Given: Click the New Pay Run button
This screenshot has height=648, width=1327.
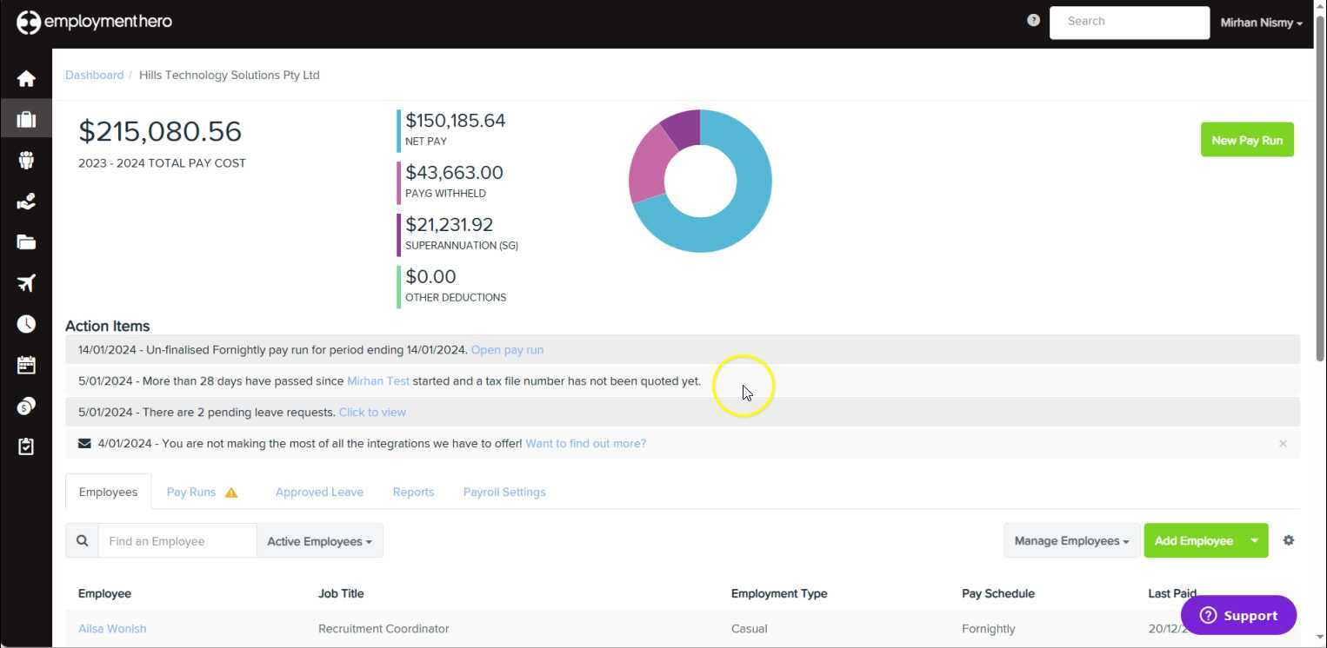Looking at the screenshot, I should click(1246, 139).
